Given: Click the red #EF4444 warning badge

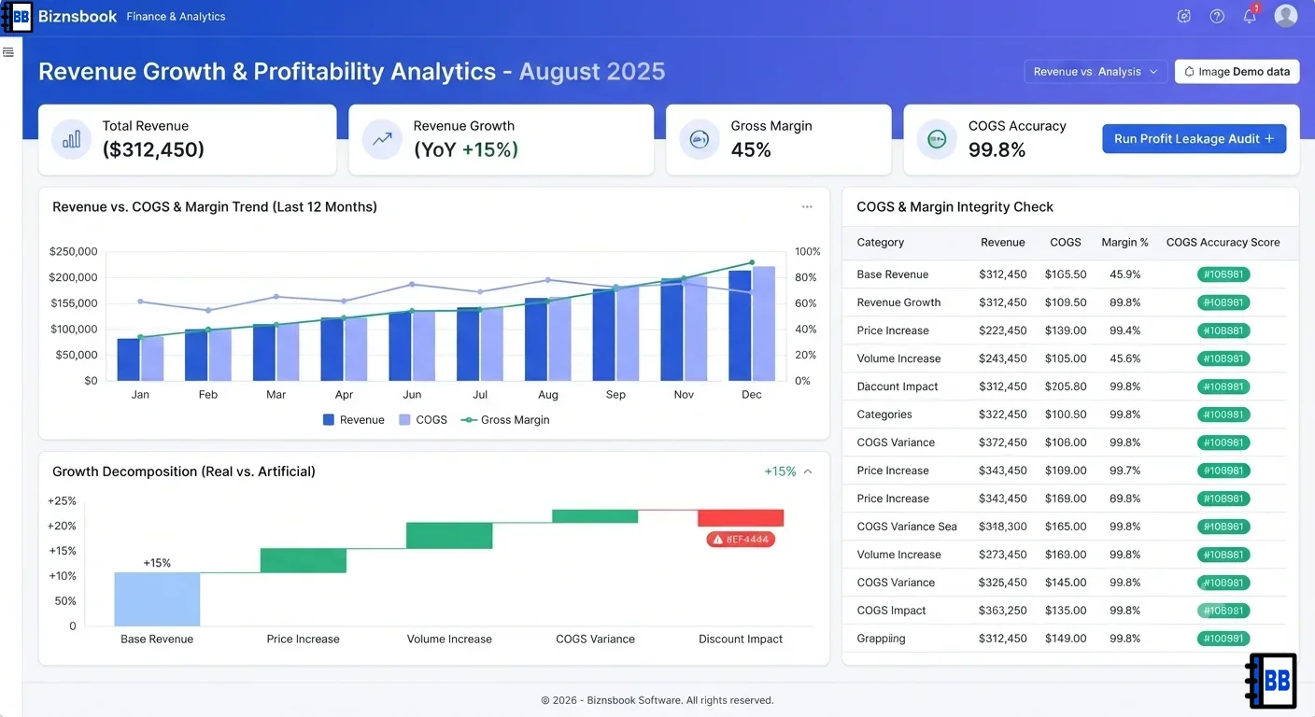Looking at the screenshot, I should coord(741,539).
